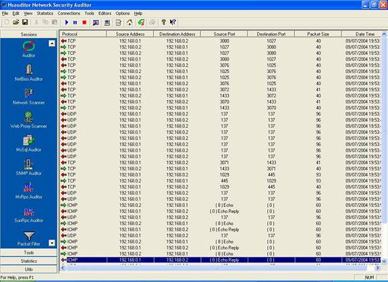Click the computer toolbar icon before the notepad icon
The height and width of the screenshot is (282, 388).
pos(107,22)
